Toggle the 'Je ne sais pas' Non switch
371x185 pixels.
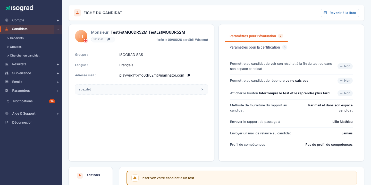pyautogui.click(x=345, y=81)
